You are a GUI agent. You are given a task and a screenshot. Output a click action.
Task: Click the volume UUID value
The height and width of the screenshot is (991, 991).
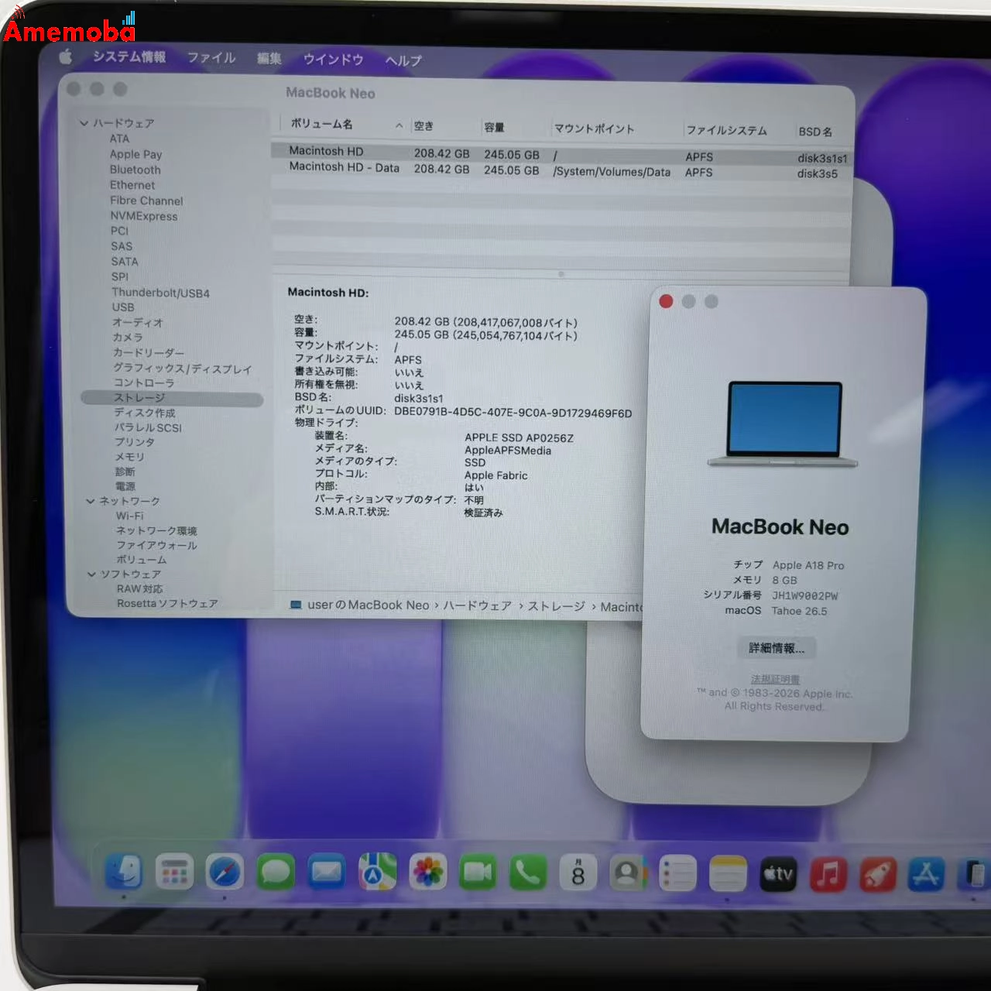coord(513,413)
